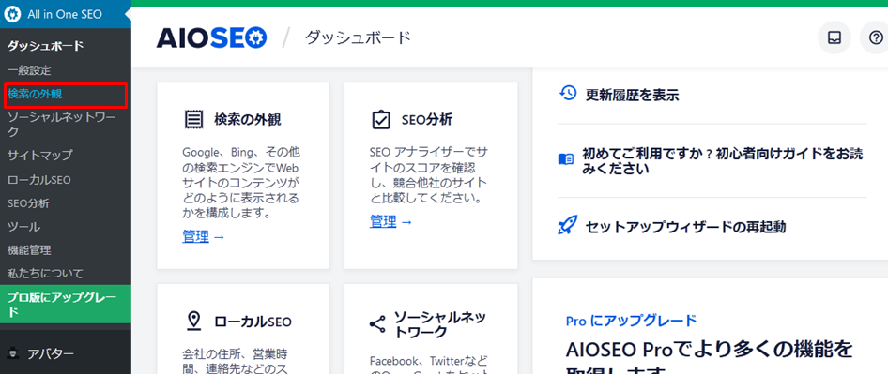The height and width of the screenshot is (374, 888).
Task: Open 一般設定 in the sidebar
Action: coord(29,70)
